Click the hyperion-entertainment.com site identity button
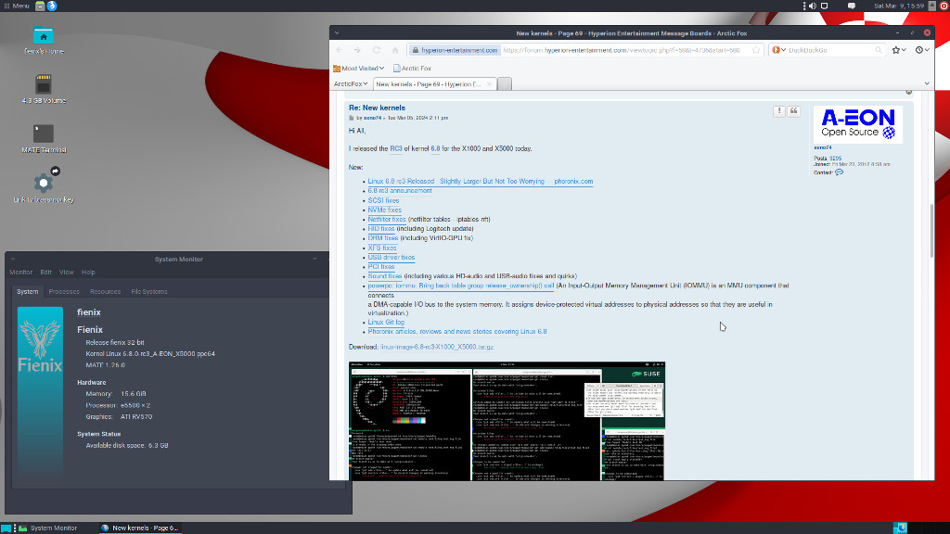 tap(455, 50)
